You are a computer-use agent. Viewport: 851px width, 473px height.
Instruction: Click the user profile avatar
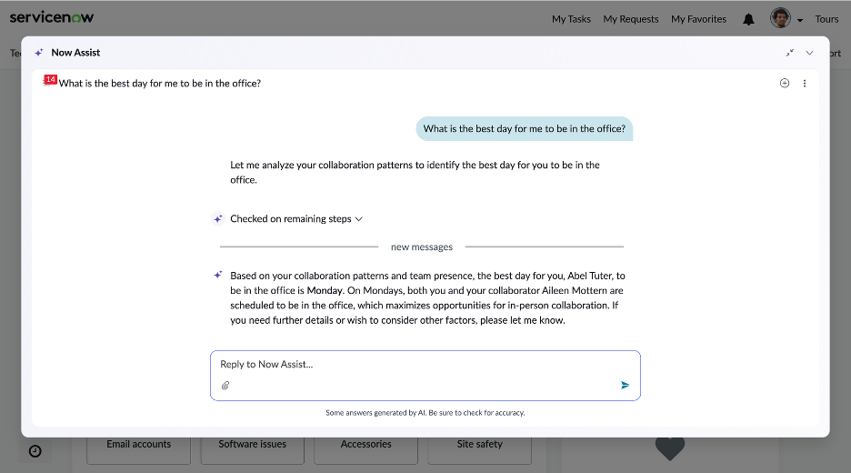[780, 18]
